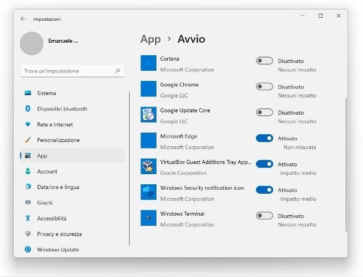Click the Avvio page heading
The image size is (363, 277).
[191, 39]
